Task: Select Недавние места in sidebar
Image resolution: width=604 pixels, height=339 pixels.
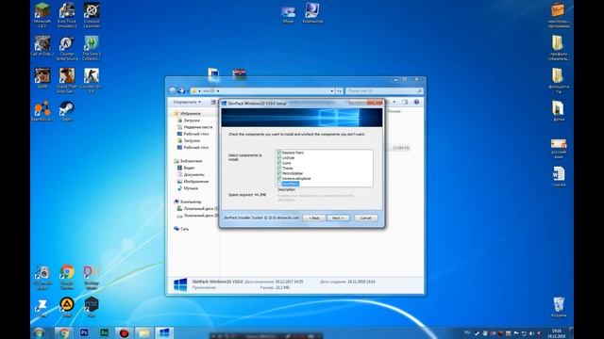Action: (x=197, y=127)
